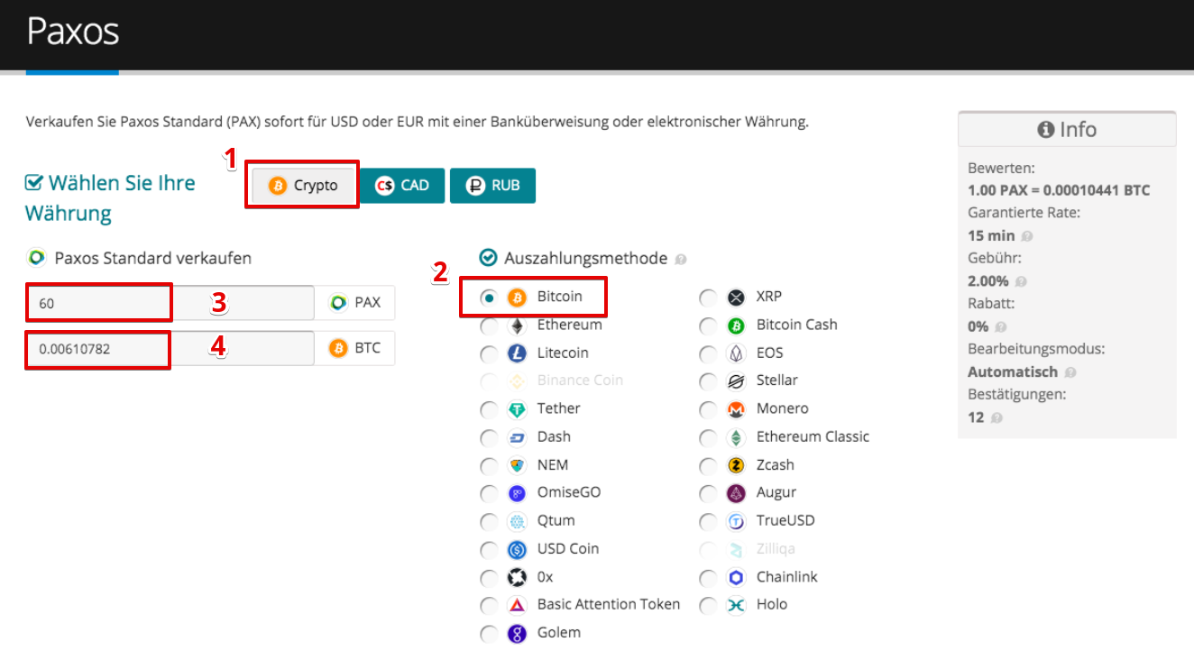Click the Golem icon
Image resolution: width=1194 pixels, height=651 pixels.
517,633
